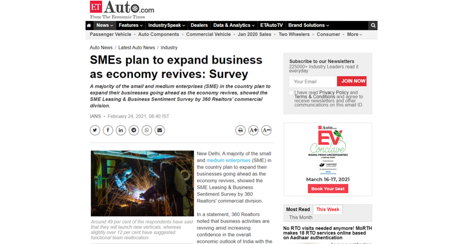Image resolution: width=467 pixels, height=244 pixels.
Task: Increase font size with the A+ icon
Action: [253, 130]
